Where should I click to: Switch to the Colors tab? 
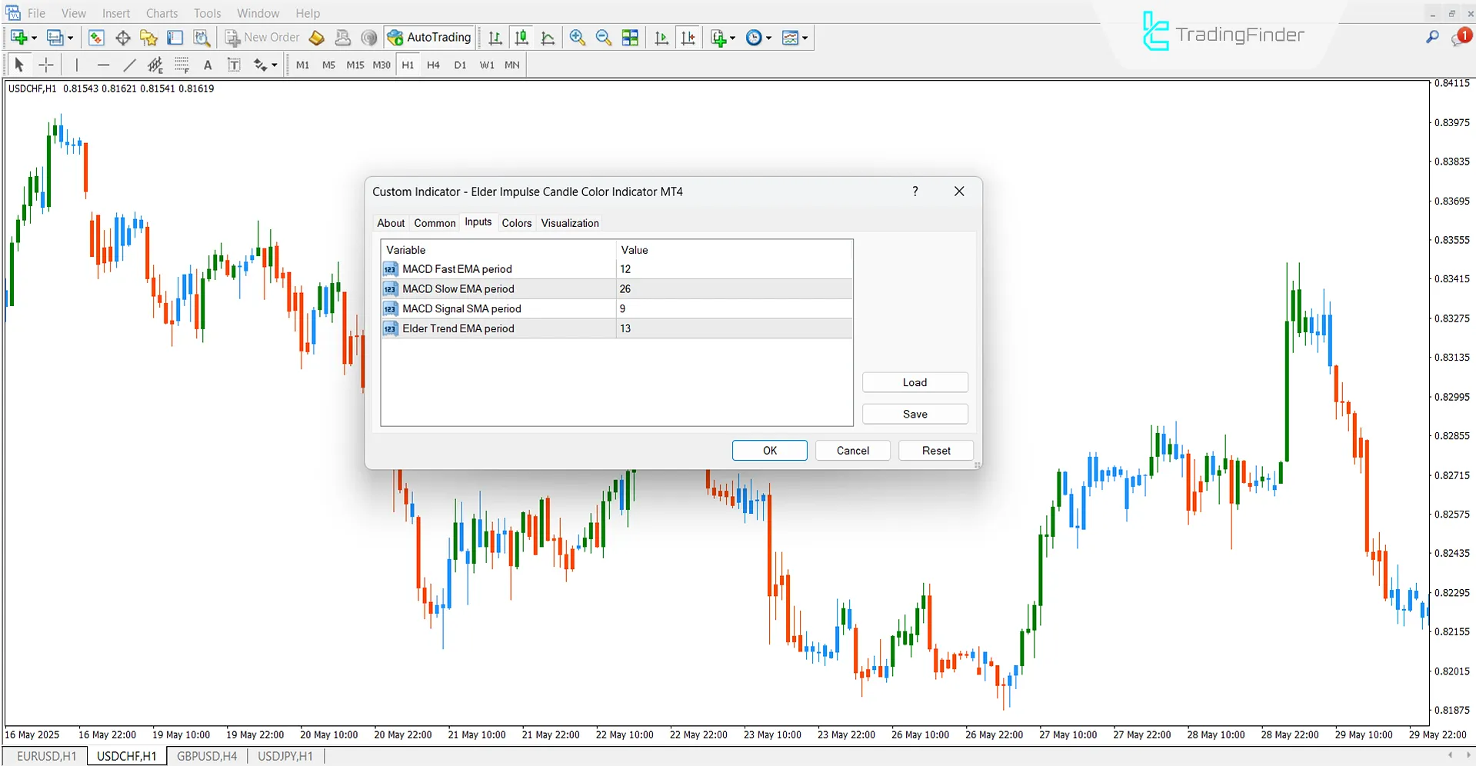tap(516, 223)
